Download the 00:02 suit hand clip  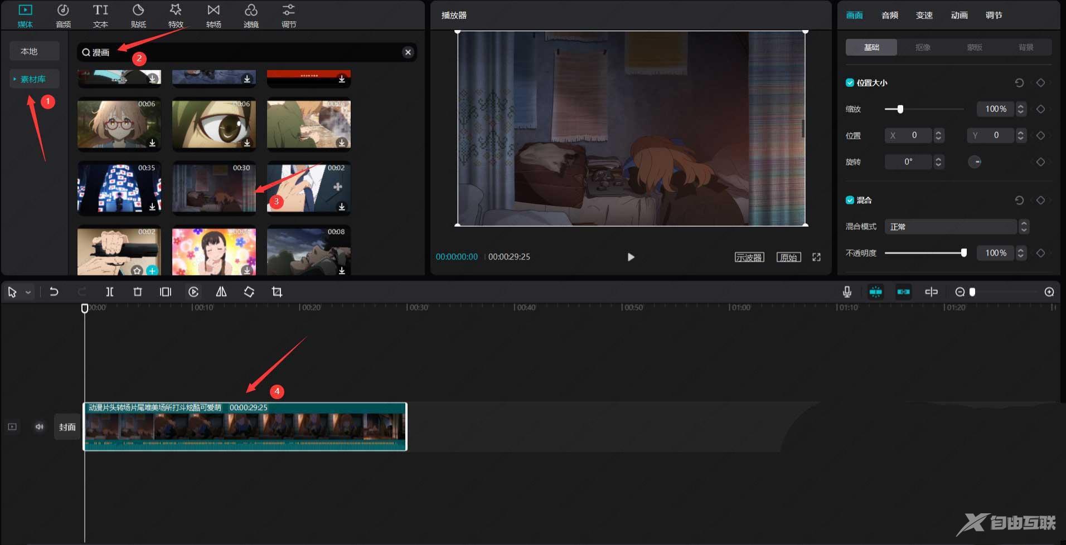tap(342, 207)
